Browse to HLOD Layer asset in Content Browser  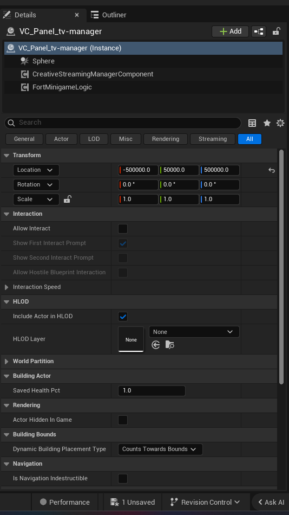[169, 345]
